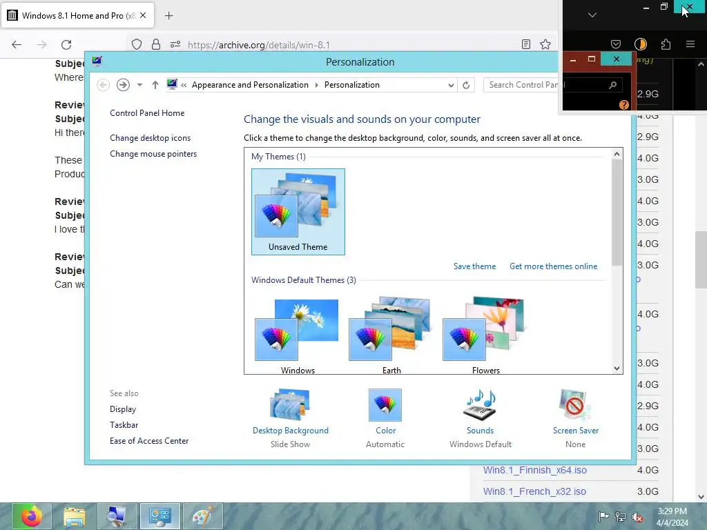
Task: Open the Pocket save icon
Action: click(616, 44)
